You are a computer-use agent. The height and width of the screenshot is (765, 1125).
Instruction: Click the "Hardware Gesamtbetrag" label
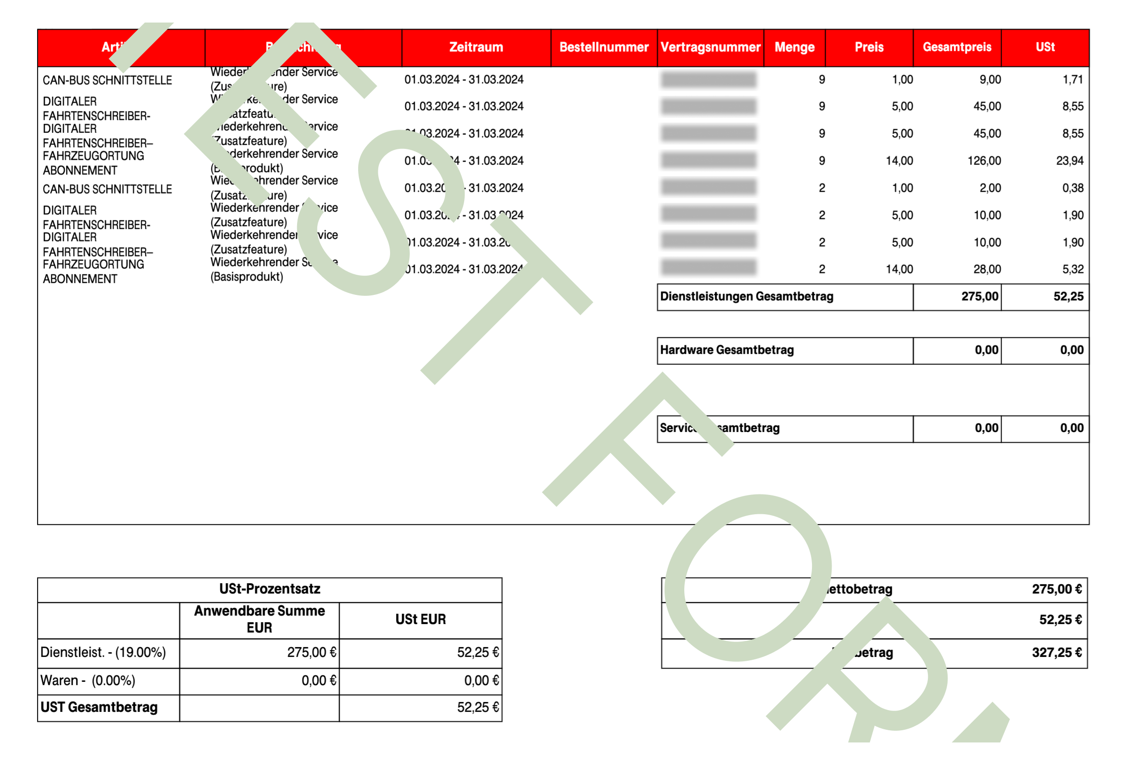[727, 350]
